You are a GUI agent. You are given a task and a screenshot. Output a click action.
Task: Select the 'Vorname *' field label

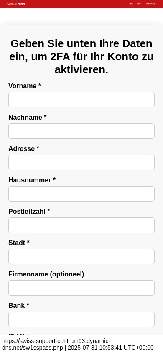25,86
